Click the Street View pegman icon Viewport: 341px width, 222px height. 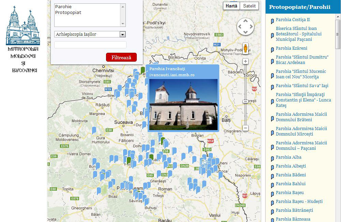coord(245,48)
